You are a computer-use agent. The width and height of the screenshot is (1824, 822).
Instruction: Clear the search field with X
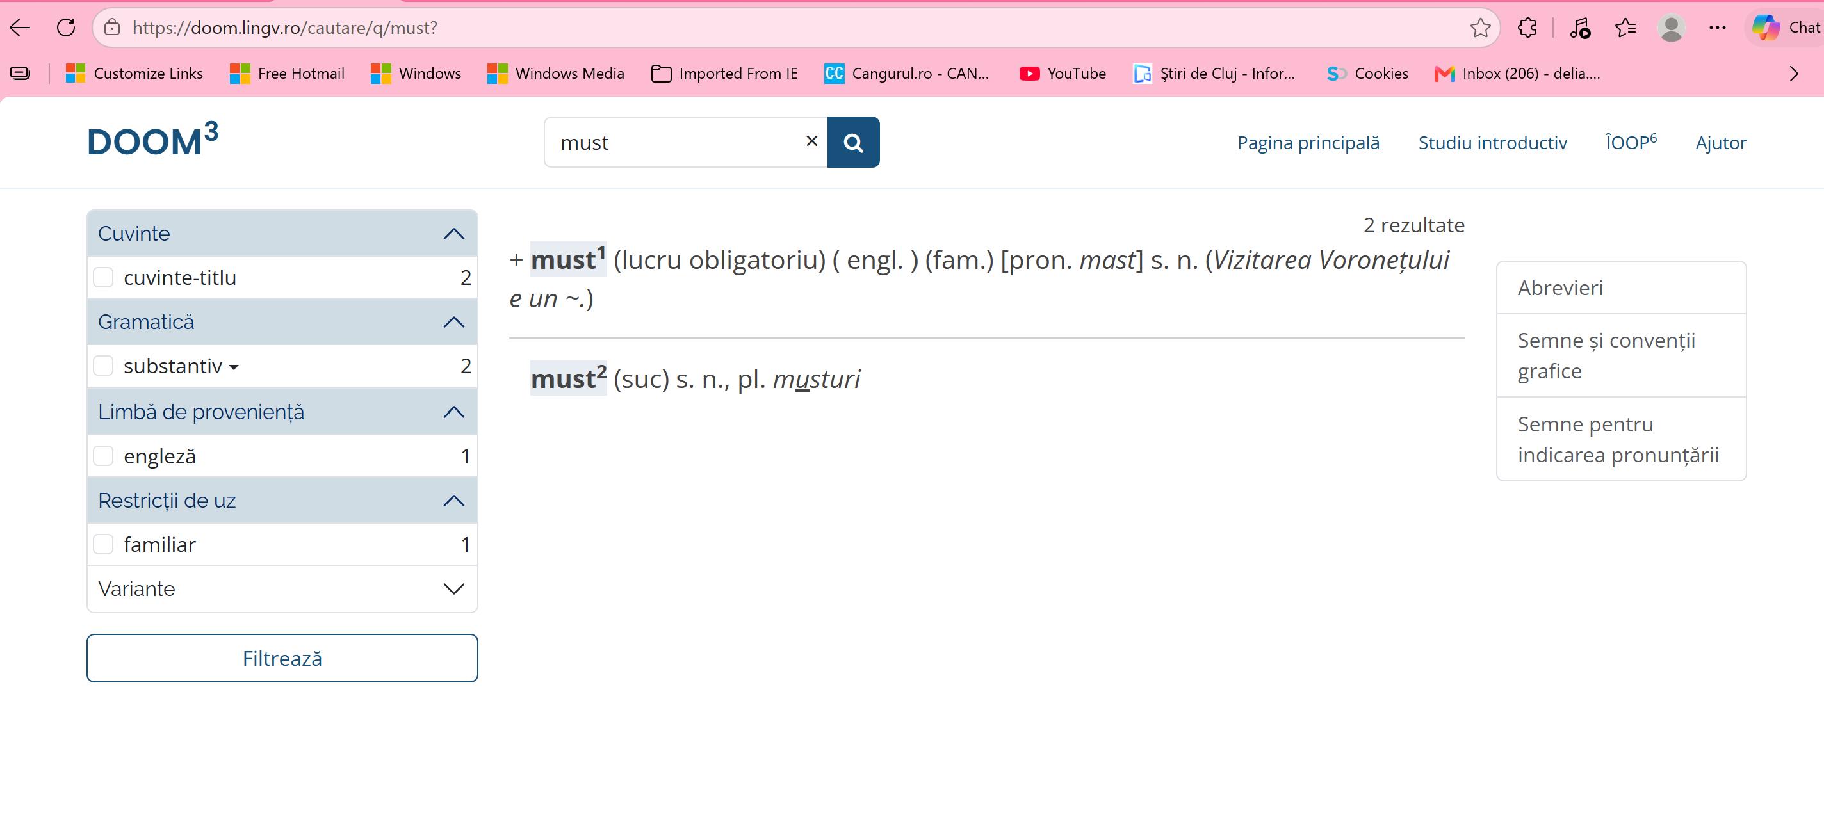tap(811, 141)
